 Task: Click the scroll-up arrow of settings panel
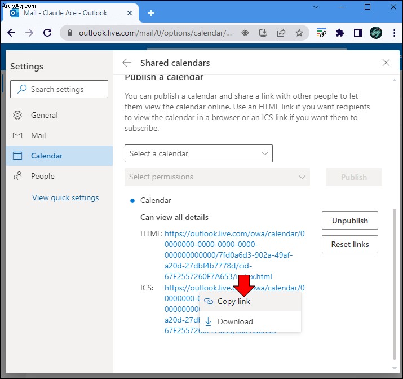394,80
